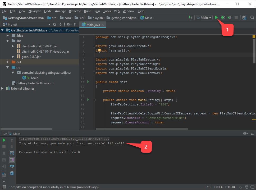Open the CRLF line separator dropdown
The width and height of the screenshot is (256, 190).
[x=218, y=187]
